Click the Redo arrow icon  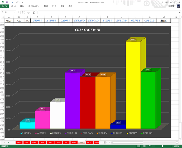[x=17, y=2]
